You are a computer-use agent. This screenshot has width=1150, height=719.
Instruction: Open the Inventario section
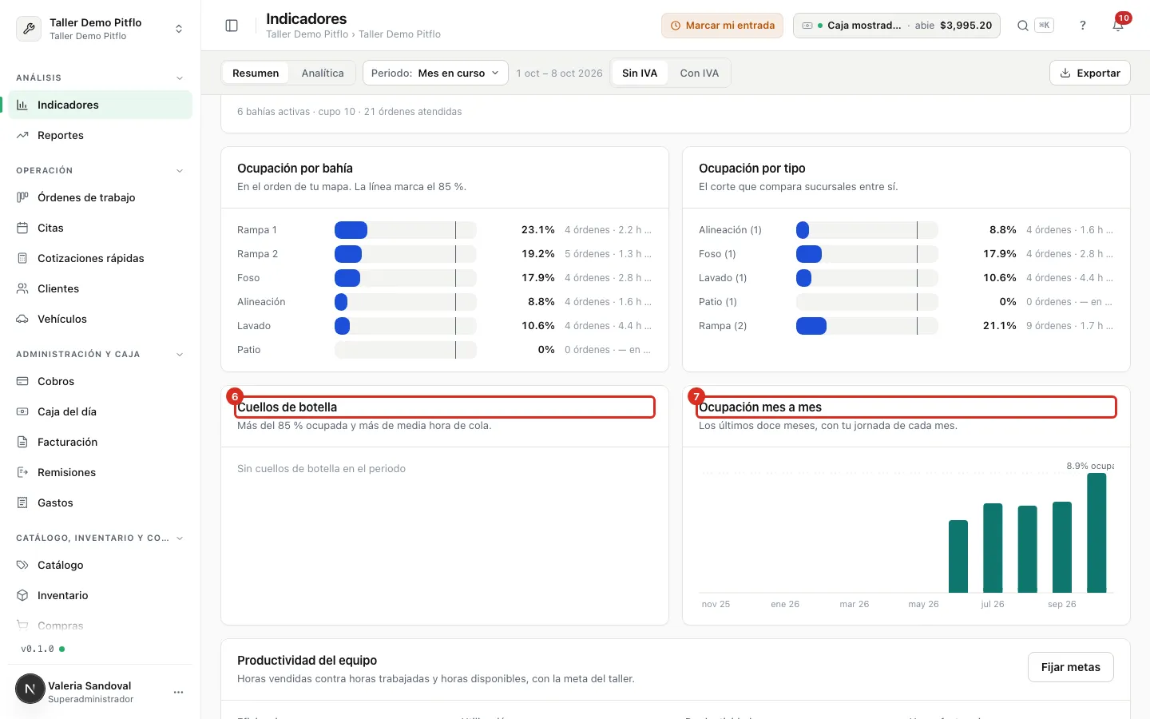[100, 595]
